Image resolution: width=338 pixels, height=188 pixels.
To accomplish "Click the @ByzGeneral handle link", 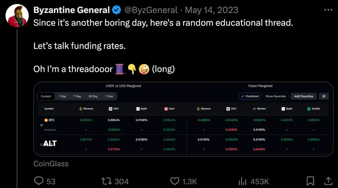I will pyautogui.click(x=151, y=10).
